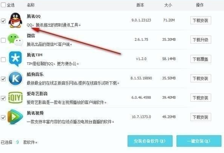Image resolution: width=224 pixels, height=153 pixels.
Task: Uncheck the 爱奇艺影音 checkbox
Action: pyautogui.click(x=3, y=98)
